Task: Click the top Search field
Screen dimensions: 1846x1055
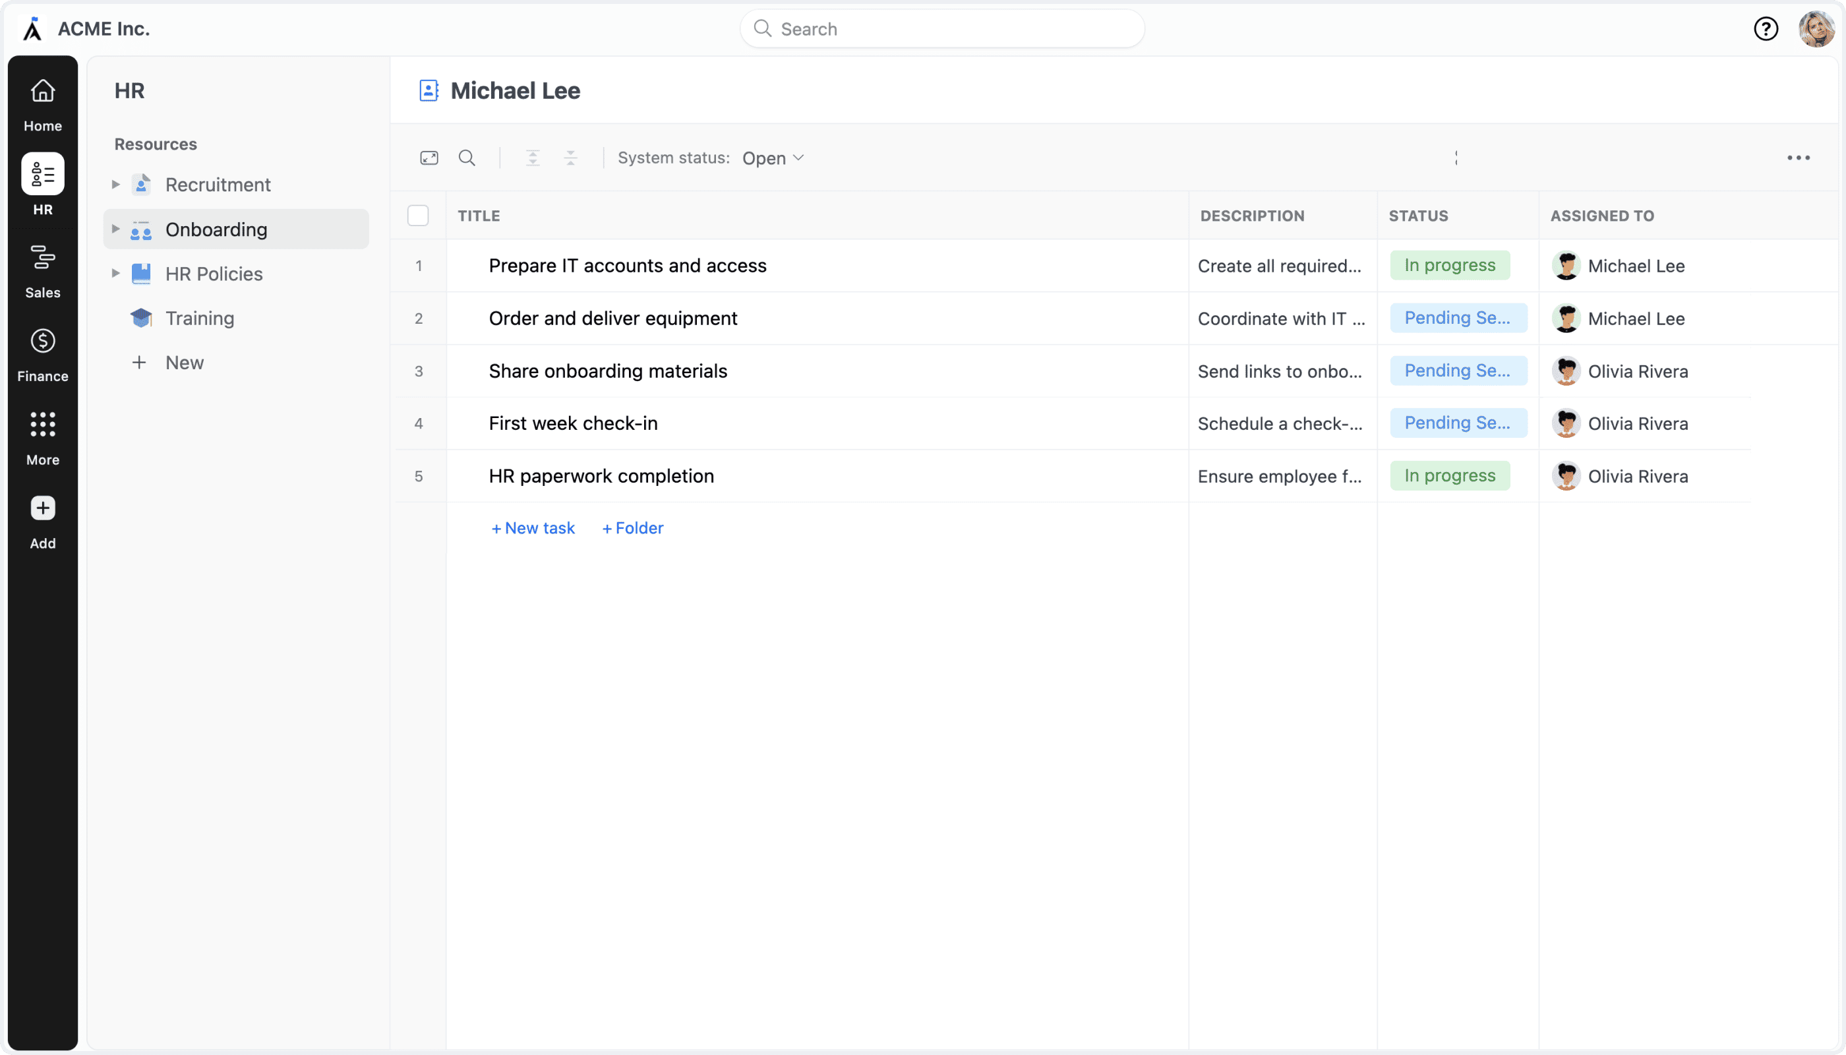Action: click(x=942, y=29)
